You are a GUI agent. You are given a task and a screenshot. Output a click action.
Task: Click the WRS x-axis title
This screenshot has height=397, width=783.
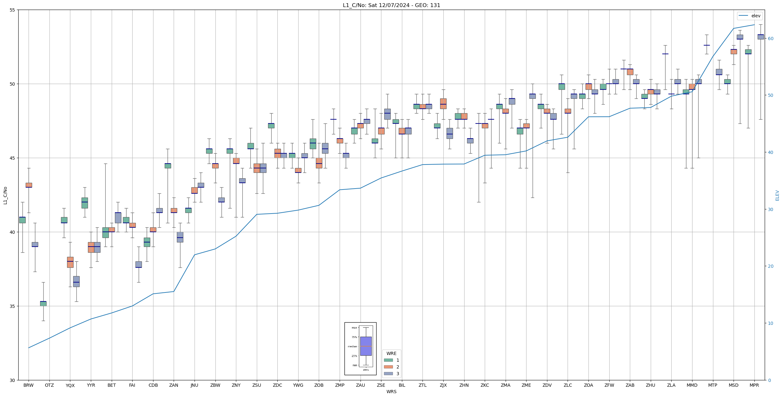point(391,392)
